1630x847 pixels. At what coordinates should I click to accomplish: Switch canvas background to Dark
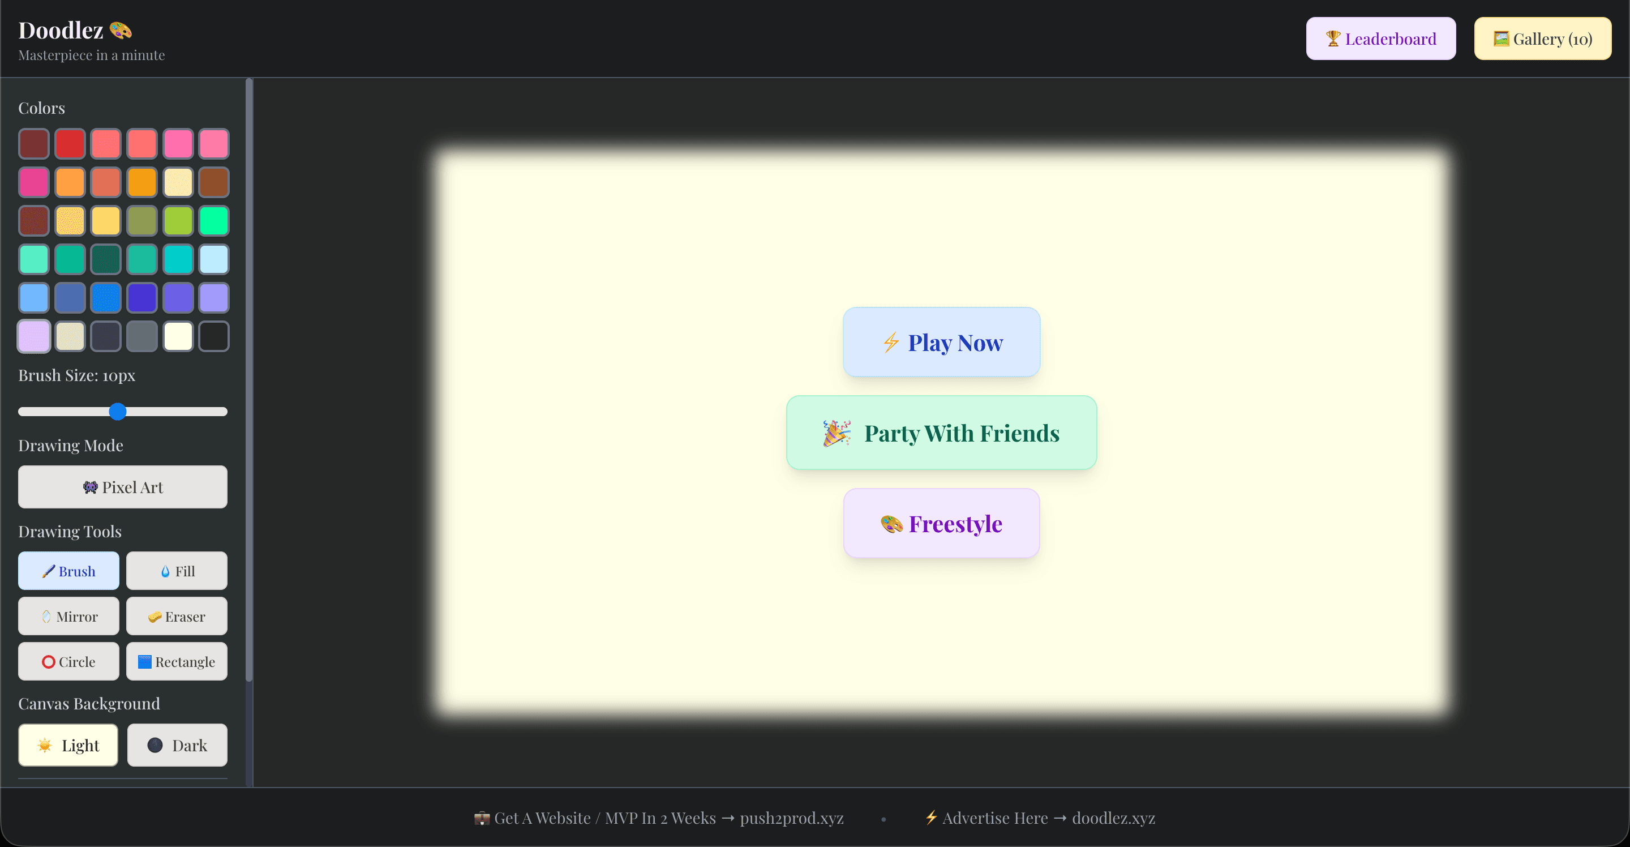pos(177,745)
